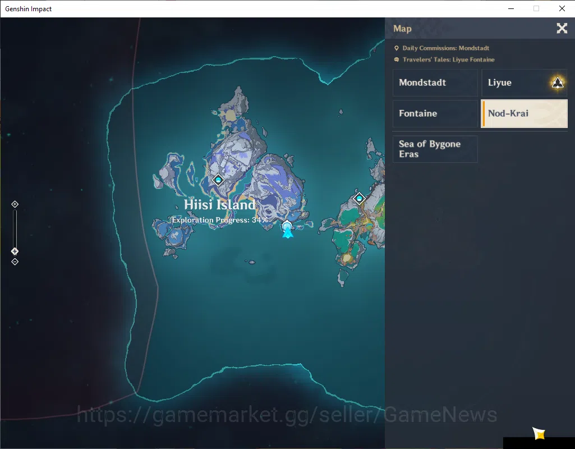Click the Travelers' Tales chat icon

pos(397,59)
